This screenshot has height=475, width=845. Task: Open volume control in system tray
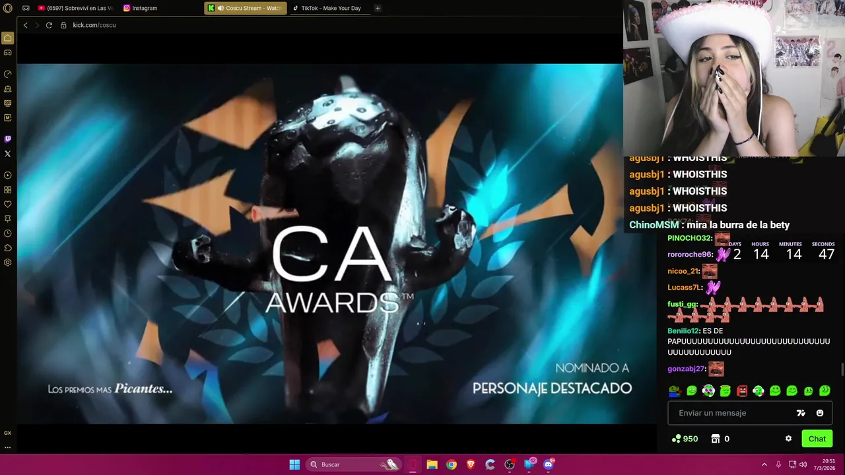[803, 464]
